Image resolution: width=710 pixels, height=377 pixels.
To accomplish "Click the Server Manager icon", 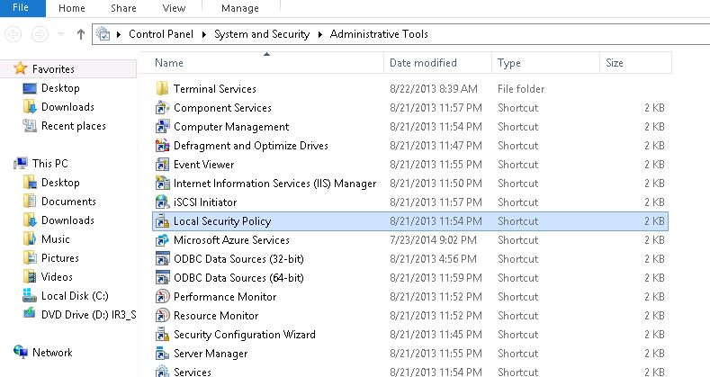I will (162, 354).
